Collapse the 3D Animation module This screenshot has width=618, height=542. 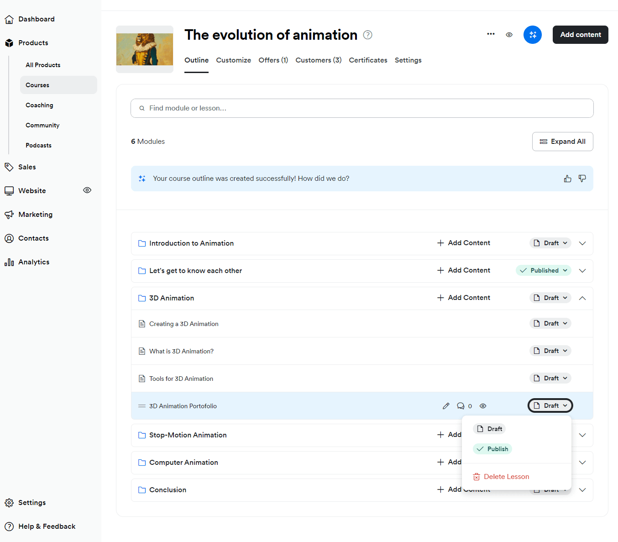pyautogui.click(x=582, y=298)
